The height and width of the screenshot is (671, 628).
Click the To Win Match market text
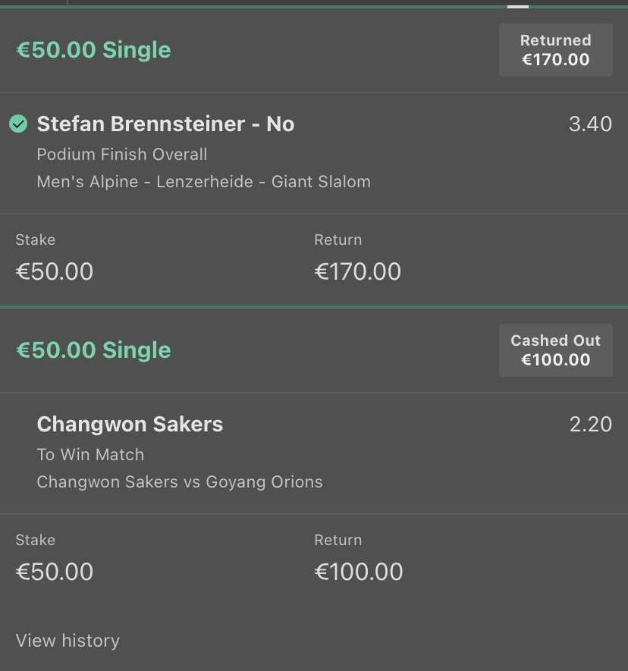(90, 455)
